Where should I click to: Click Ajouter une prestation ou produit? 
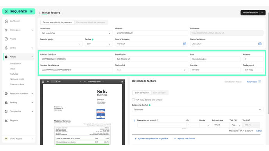[151, 139]
